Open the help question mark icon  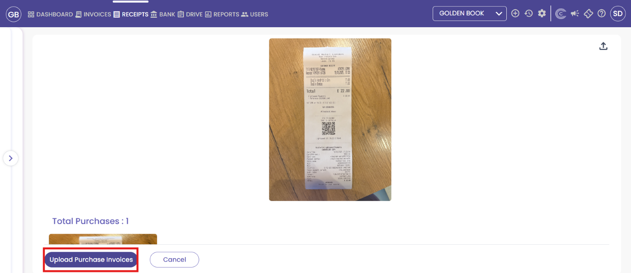coord(601,13)
